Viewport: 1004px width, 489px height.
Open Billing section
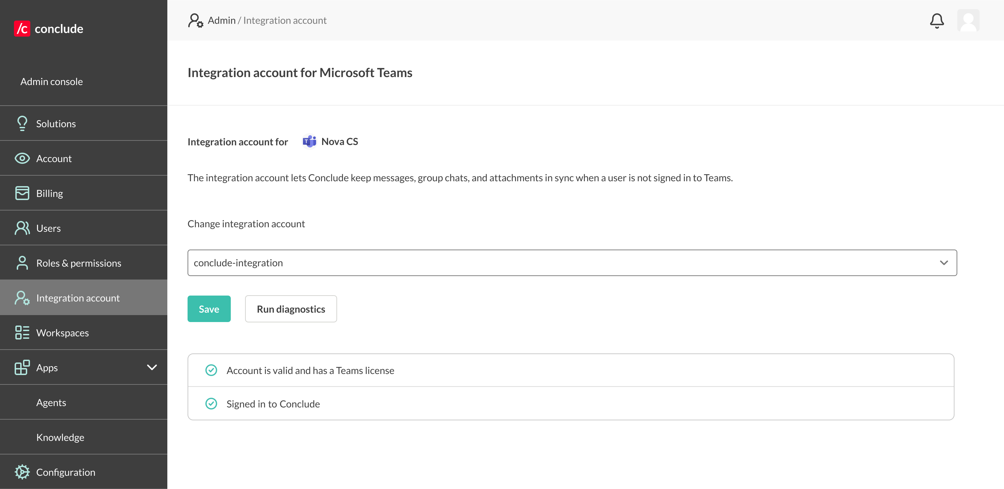[83, 193]
